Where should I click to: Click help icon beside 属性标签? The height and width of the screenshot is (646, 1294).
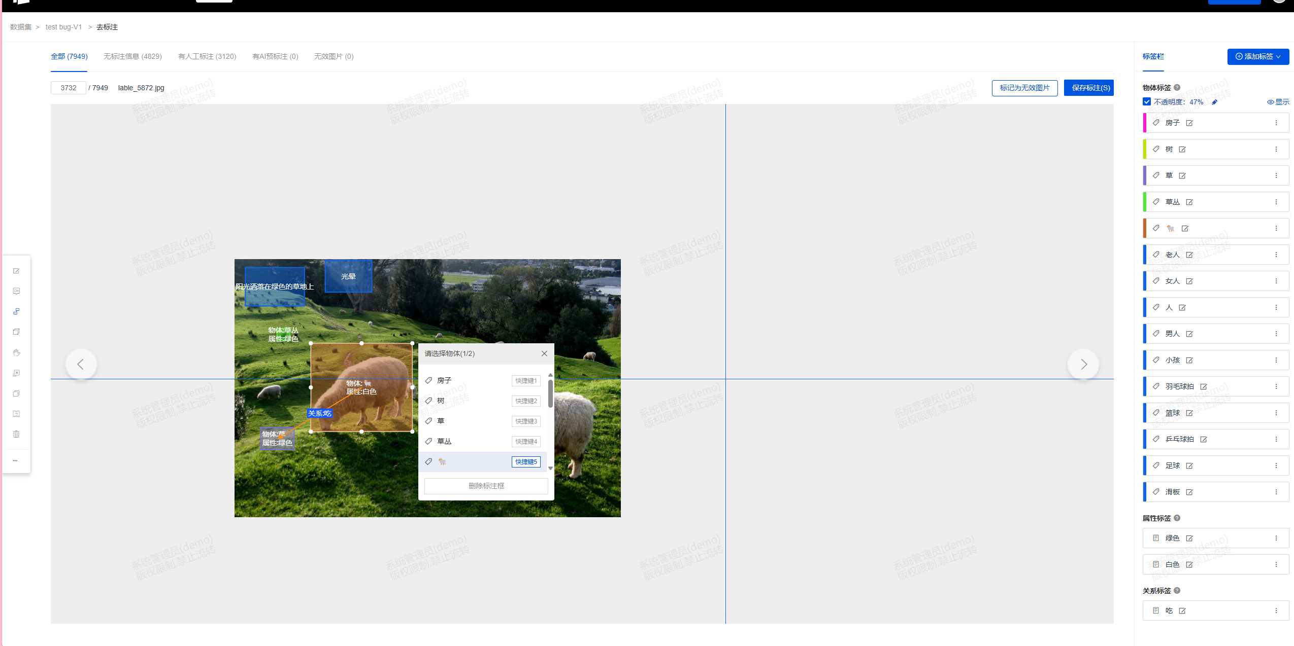1177,518
